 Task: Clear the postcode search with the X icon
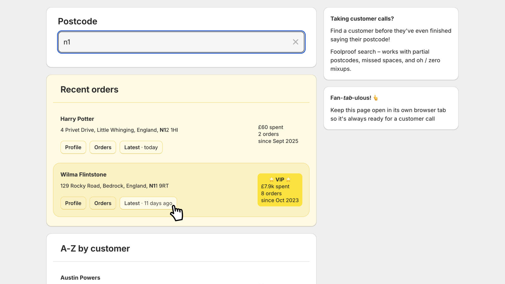coord(295,42)
